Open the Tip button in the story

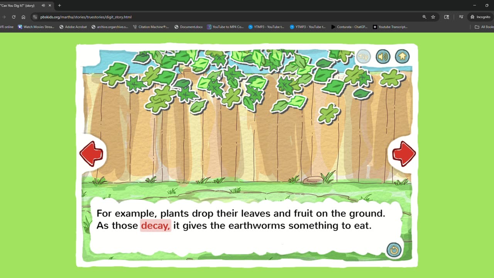click(x=363, y=57)
